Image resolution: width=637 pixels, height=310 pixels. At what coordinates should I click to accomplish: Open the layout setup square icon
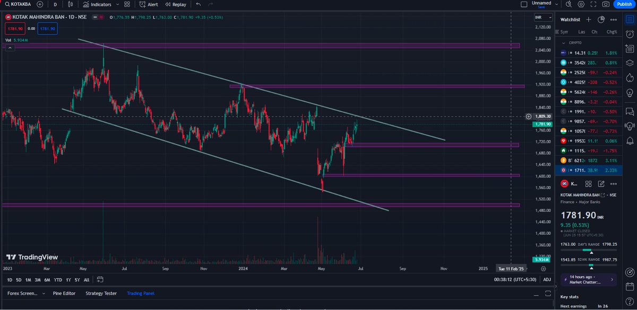pyautogui.click(x=524, y=4)
